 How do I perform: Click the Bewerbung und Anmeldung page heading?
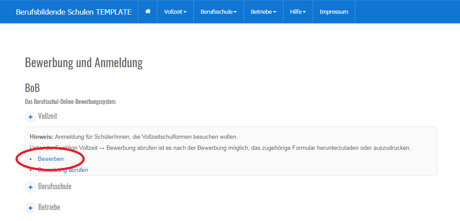pyautogui.click(x=84, y=63)
